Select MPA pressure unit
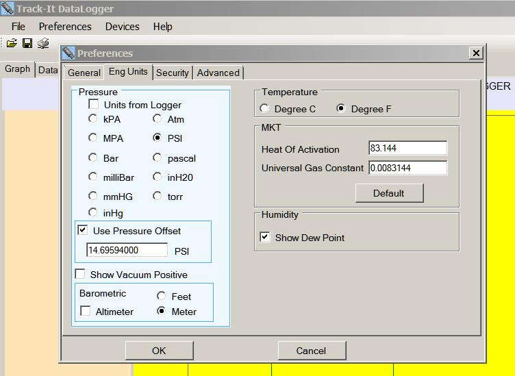The height and width of the screenshot is (376, 515). coord(93,138)
